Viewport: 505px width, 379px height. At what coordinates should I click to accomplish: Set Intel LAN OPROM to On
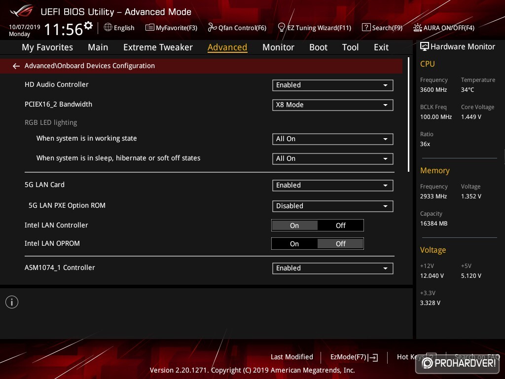[x=294, y=244]
